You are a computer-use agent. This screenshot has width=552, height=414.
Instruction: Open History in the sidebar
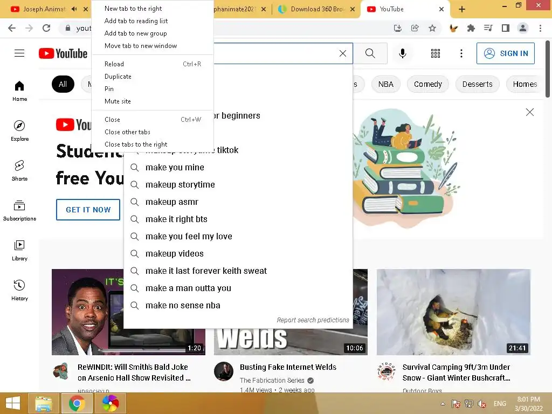pos(20,290)
